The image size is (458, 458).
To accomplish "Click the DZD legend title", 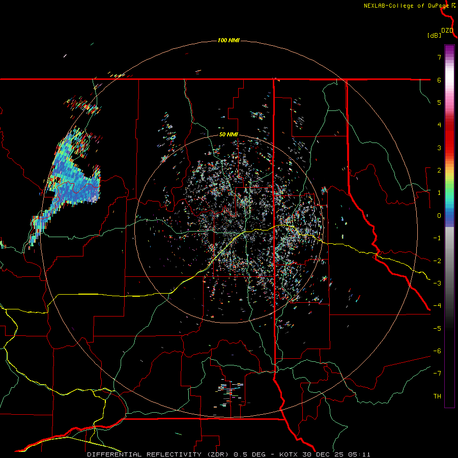I will [447, 31].
